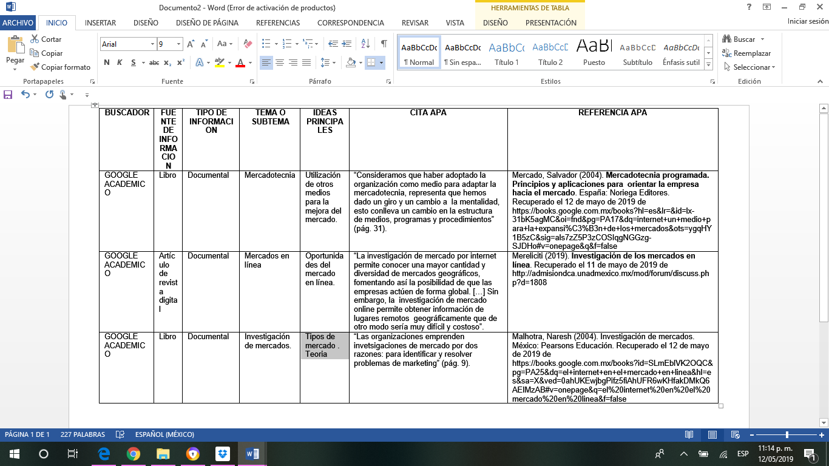Apply the subscript formatting icon
829x466 pixels.
pyautogui.click(x=167, y=62)
